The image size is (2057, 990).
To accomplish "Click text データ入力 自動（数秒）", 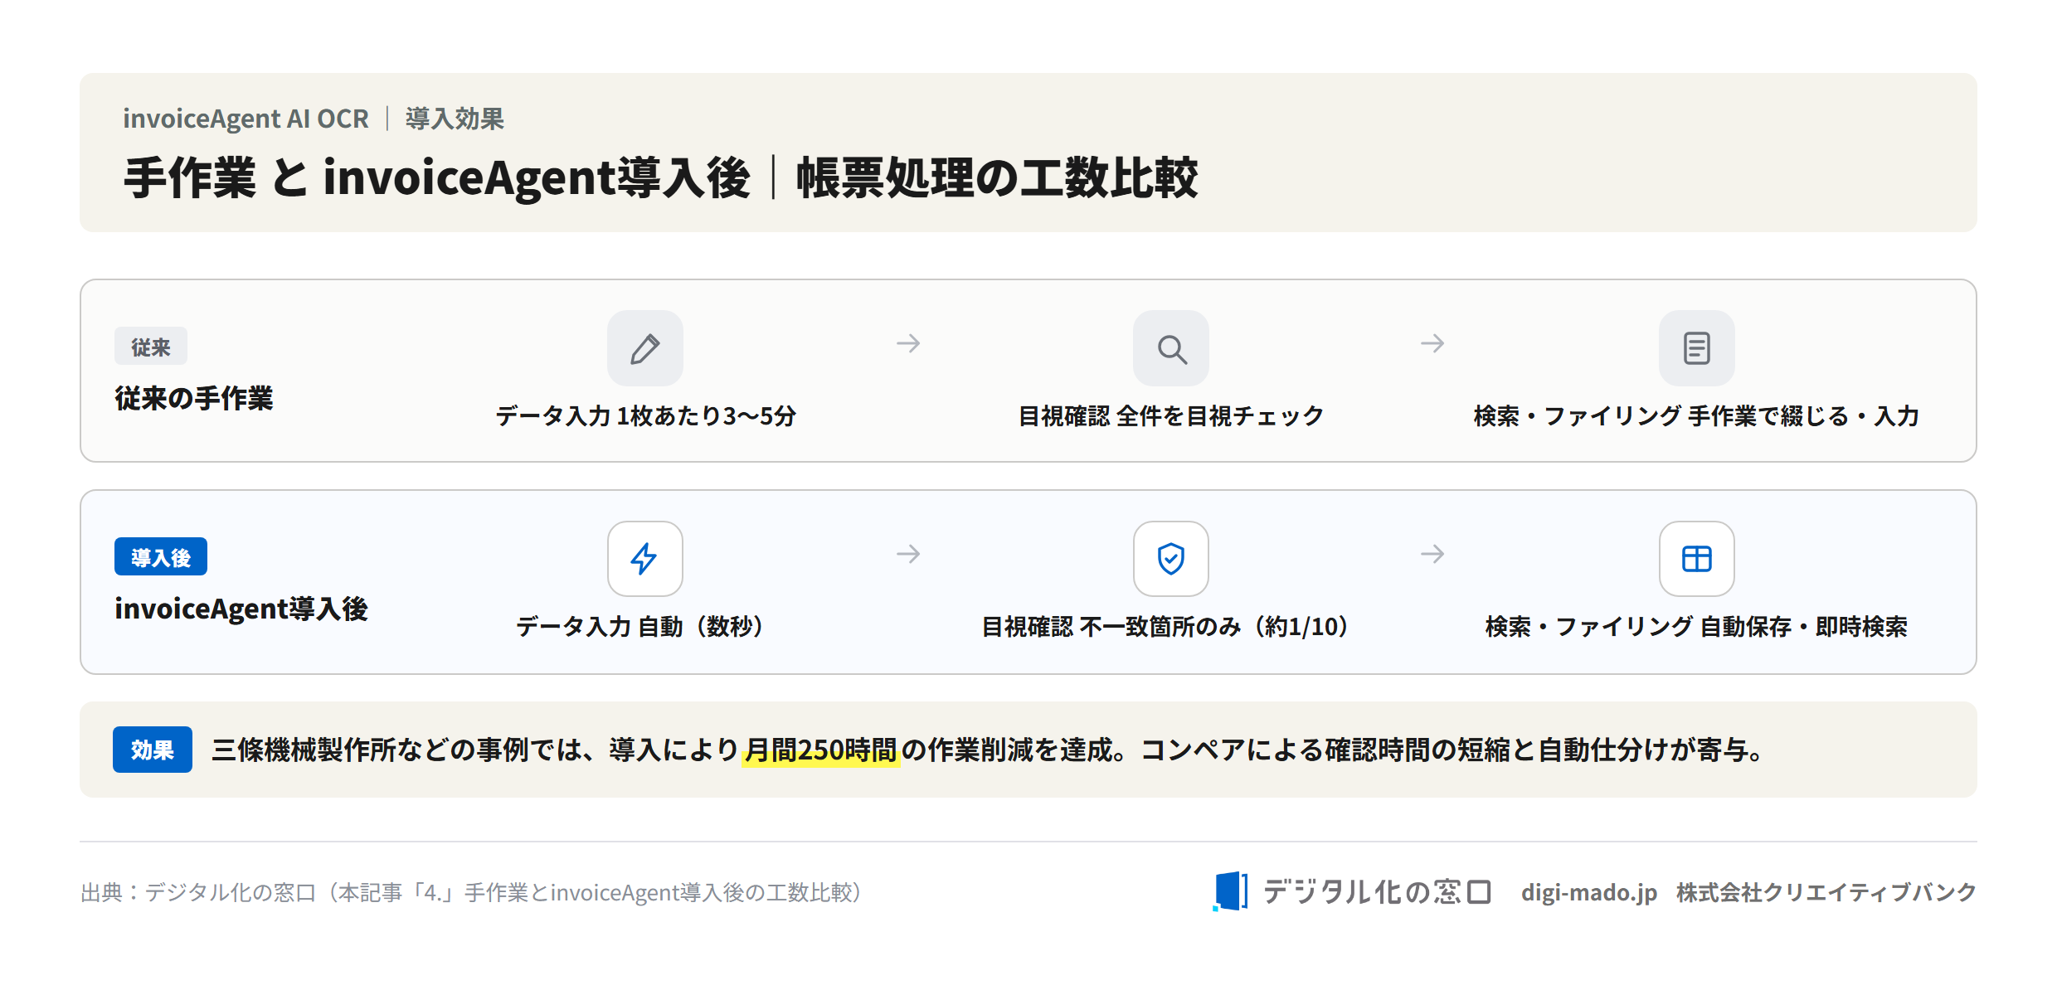I will tap(644, 626).
